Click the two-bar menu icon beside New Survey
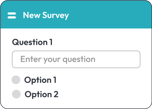This screenshot has height=109, width=152. click(x=12, y=15)
